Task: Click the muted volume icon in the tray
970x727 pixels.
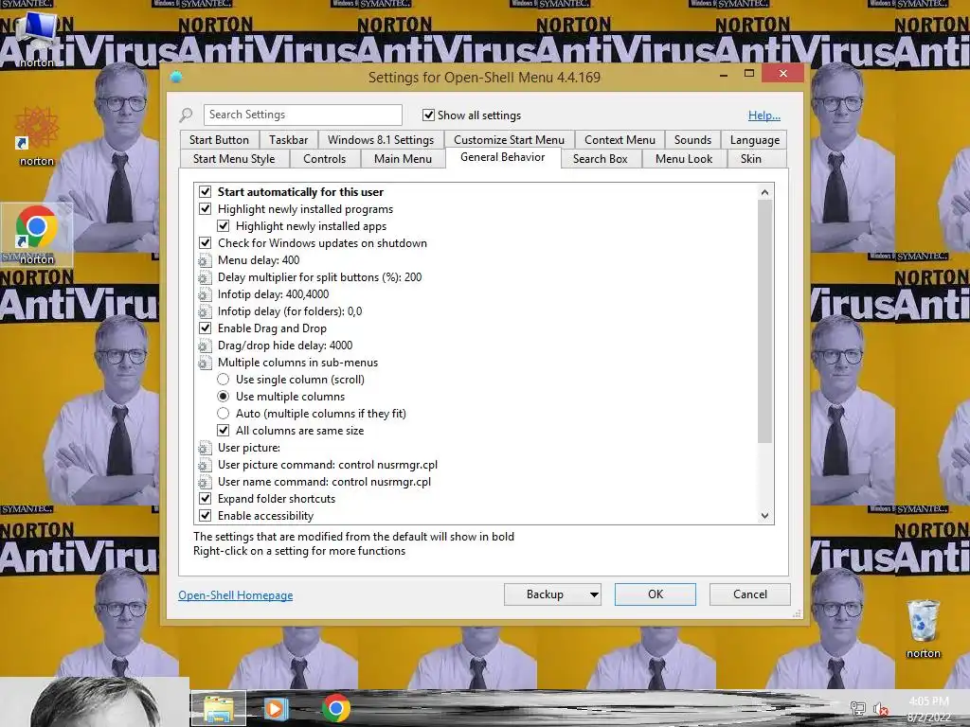Action: 880,708
